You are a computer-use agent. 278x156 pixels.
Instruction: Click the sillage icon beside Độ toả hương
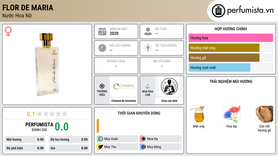(148, 48)
